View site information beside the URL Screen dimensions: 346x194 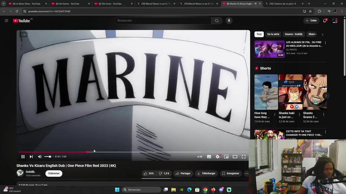[25, 11]
